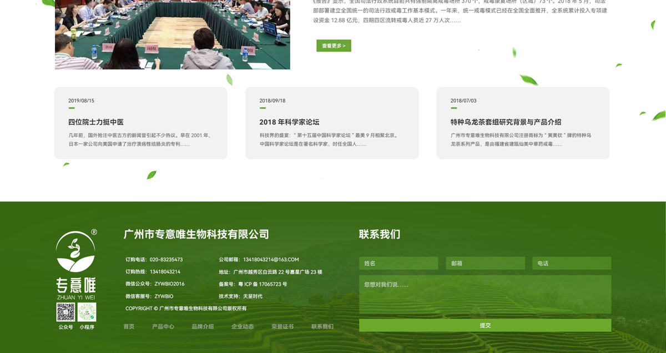This screenshot has height=353, width=666.
Task: Click the 订购电话 020-83235473 line
Action: 154,260
